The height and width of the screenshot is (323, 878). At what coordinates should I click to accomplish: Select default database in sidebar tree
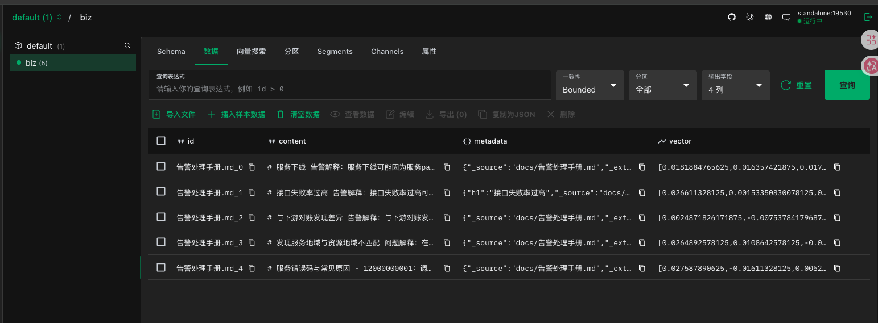(x=73, y=46)
